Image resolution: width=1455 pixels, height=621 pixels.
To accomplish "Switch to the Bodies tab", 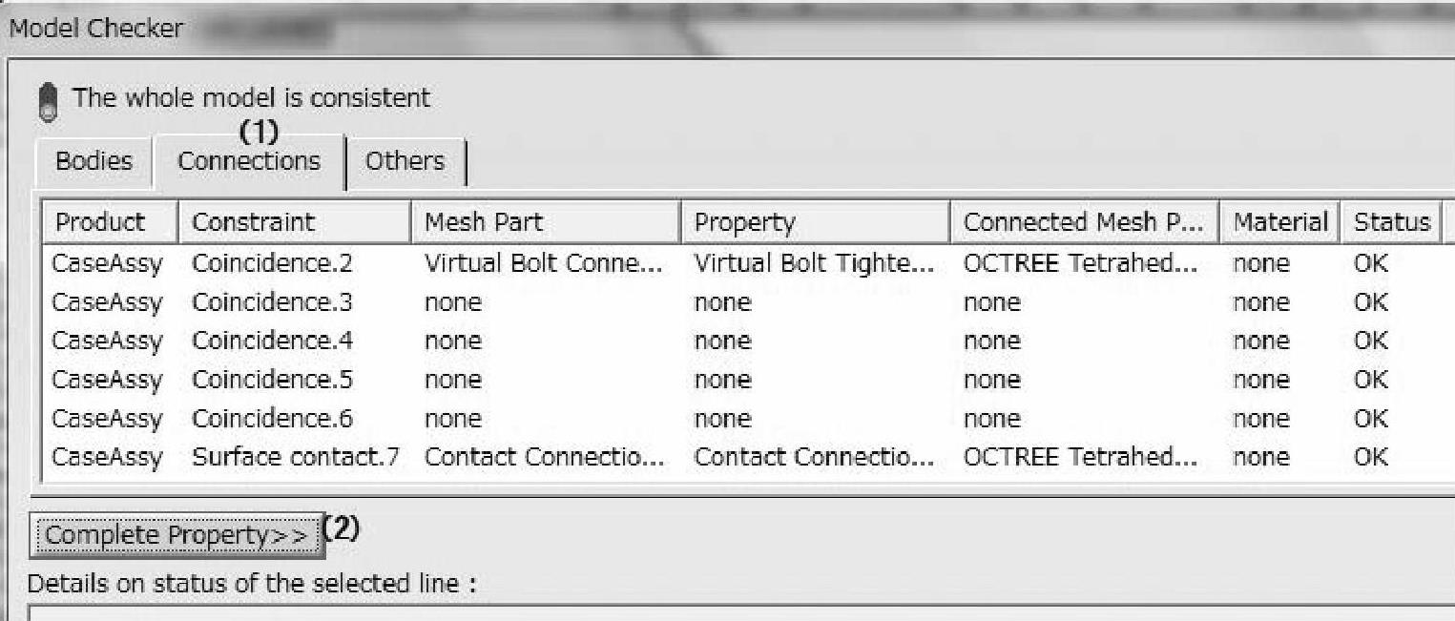I will point(94,161).
